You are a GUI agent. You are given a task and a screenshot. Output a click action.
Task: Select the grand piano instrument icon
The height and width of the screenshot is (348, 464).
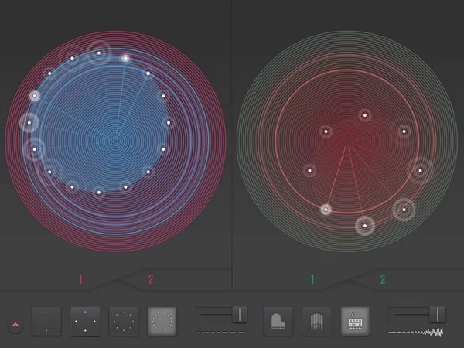click(278, 321)
